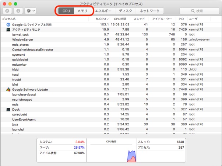Click the Google Software Update icon
This screenshot has height=166, width=222.
pos(8,90)
